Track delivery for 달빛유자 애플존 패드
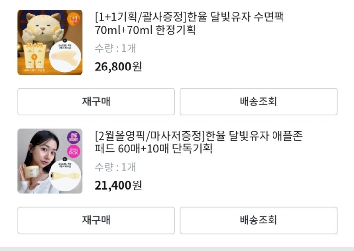354x251 pixels. click(258, 220)
